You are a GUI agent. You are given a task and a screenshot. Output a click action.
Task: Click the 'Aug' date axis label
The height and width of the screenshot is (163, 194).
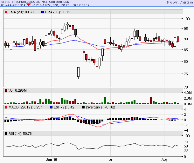164,160
